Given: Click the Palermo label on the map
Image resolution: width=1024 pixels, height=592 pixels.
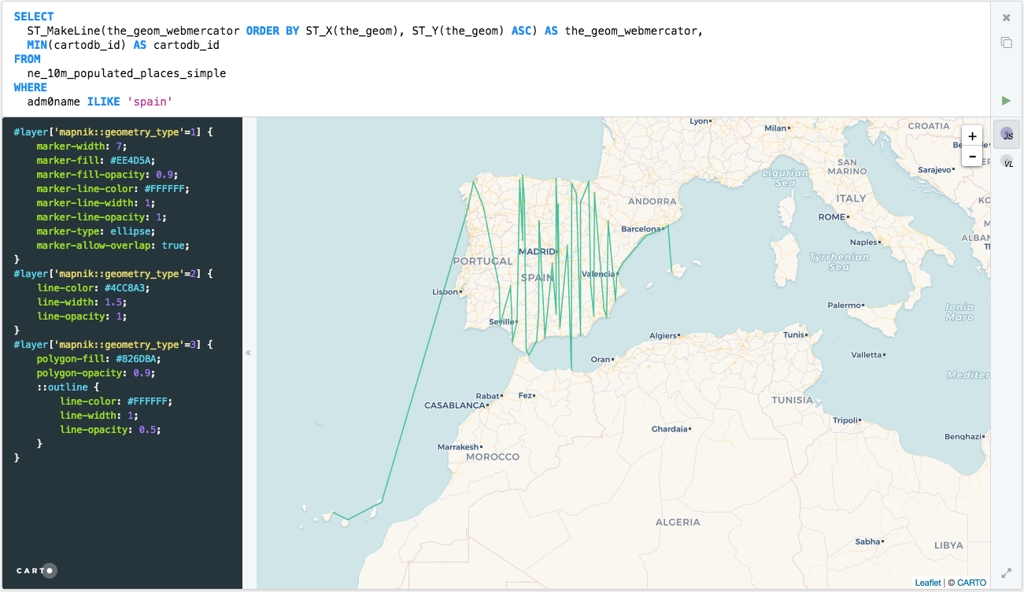Looking at the screenshot, I should 845,305.
